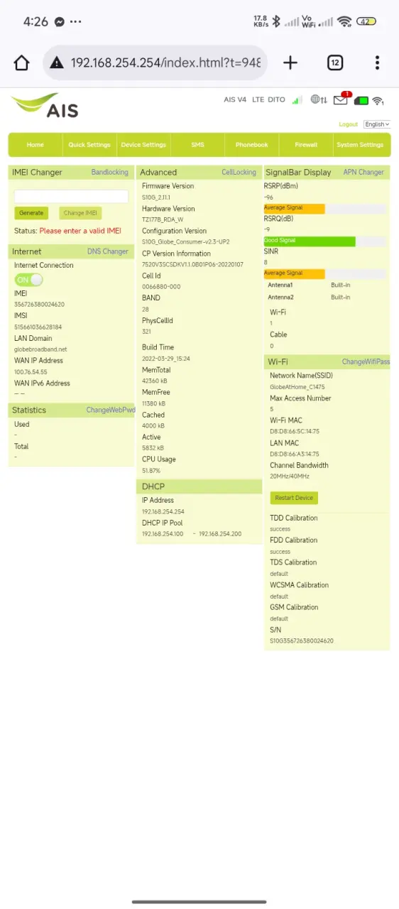Toggle the Internet Connection ON switch
Image resolution: width=399 pixels, height=909 pixels.
tap(28, 280)
